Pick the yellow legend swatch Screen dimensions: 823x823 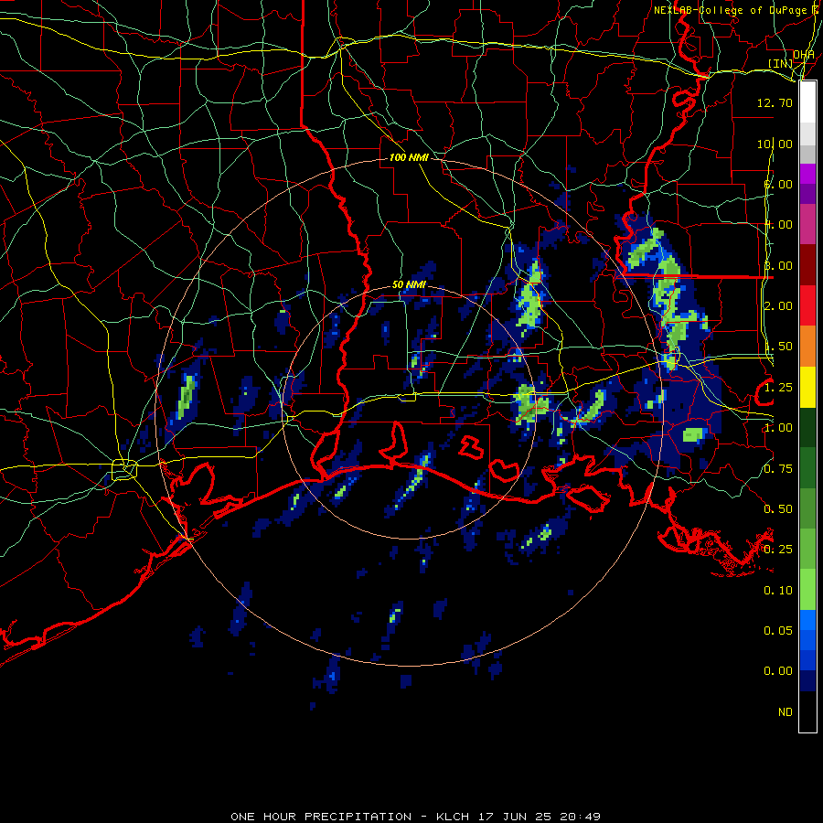click(807, 387)
